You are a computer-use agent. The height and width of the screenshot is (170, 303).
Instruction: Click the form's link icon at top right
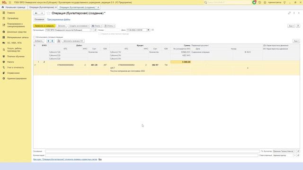click(289, 13)
